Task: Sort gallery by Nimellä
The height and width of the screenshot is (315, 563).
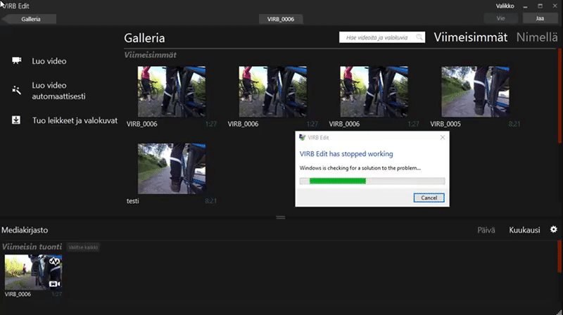Action: [537, 37]
